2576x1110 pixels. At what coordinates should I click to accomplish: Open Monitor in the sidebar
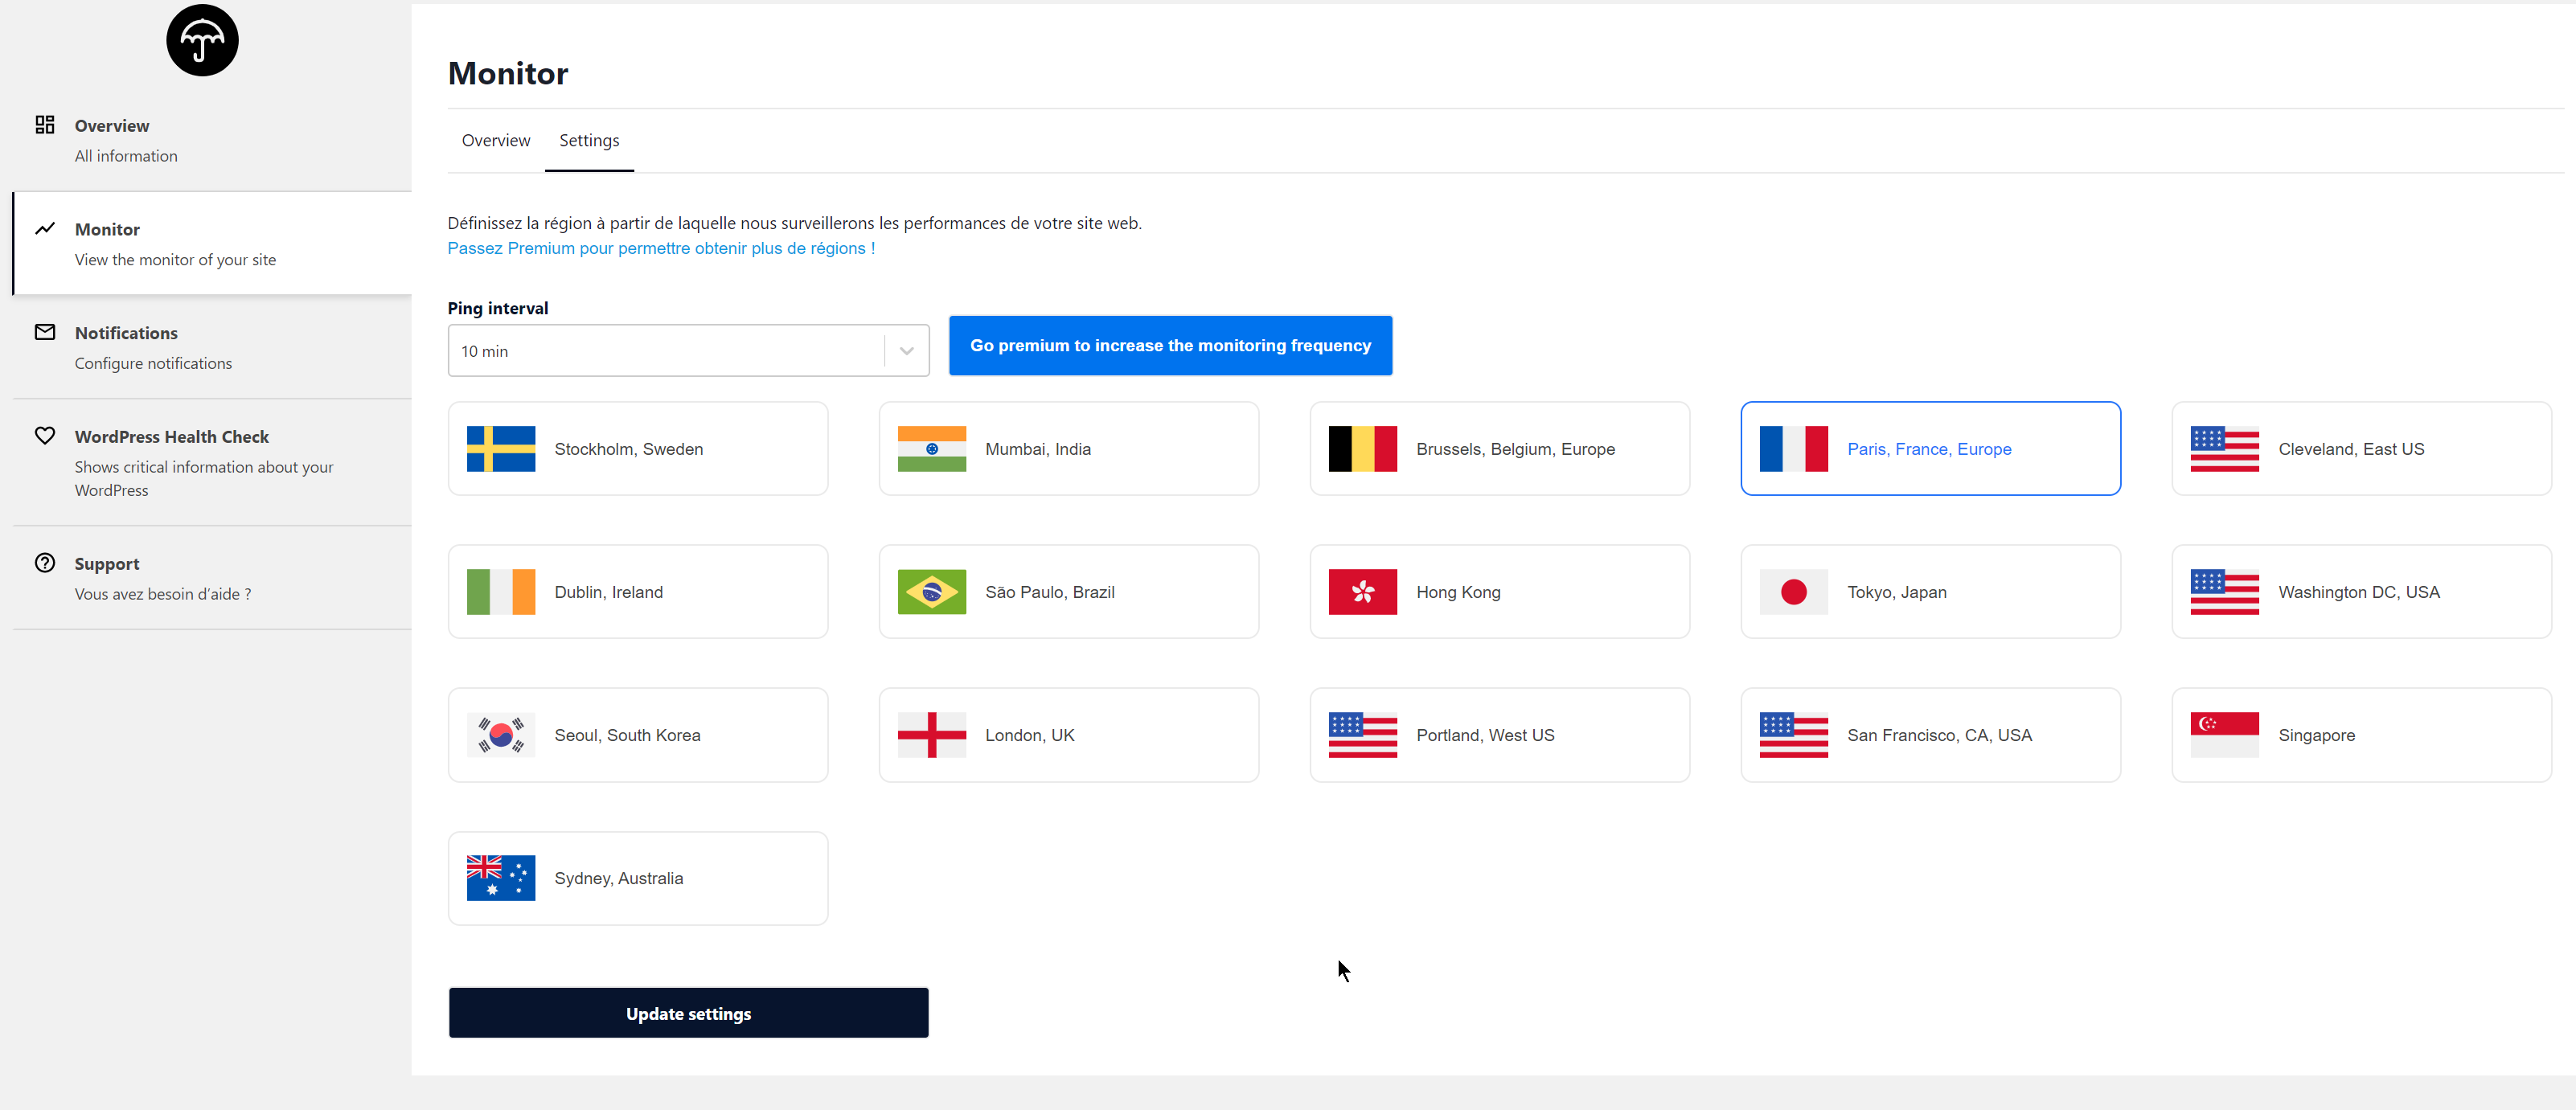[x=212, y=244]
